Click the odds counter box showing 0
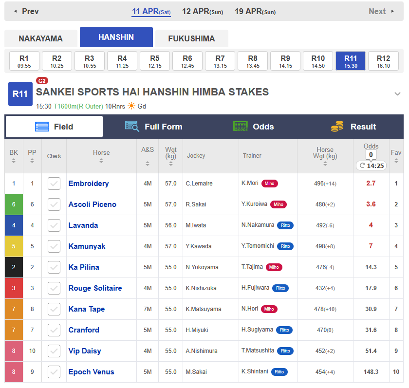The height and width of the screenshot is (388, 409). click(371, 155)
